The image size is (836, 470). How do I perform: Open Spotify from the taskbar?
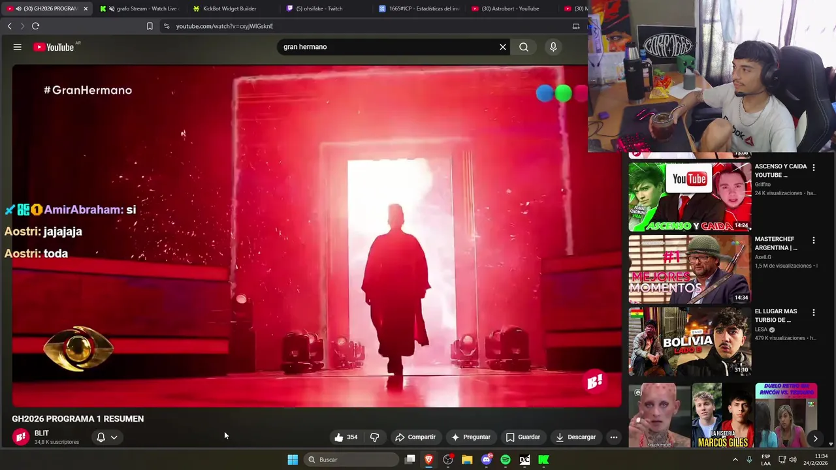click(506, 460)
